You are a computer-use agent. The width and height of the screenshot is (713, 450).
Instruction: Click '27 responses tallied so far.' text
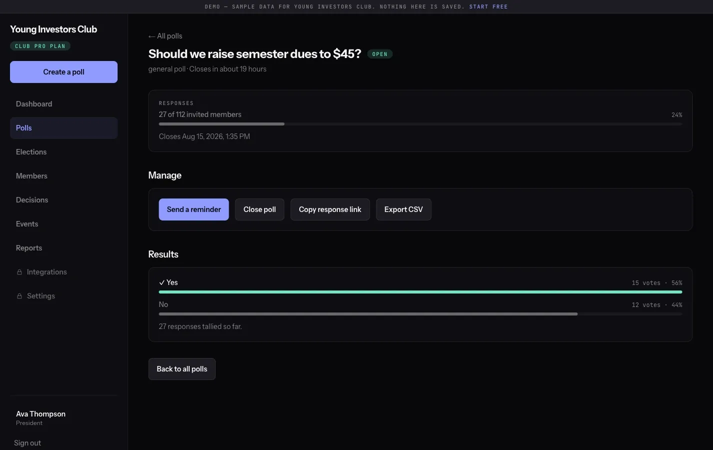tap(200, 326)
